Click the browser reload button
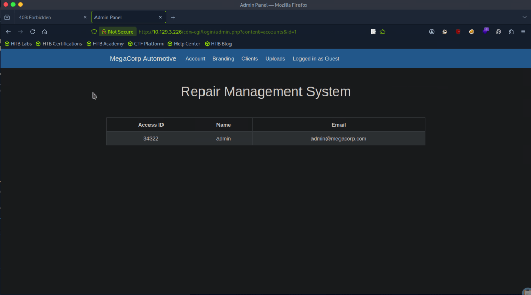The image size is (531, 295). coord(32,32)
